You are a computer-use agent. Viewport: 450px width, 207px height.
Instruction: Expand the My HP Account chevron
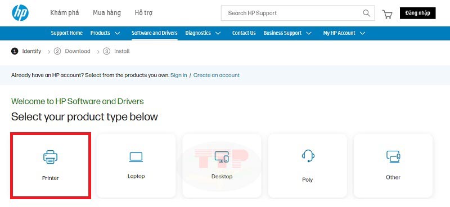[362, 33]
